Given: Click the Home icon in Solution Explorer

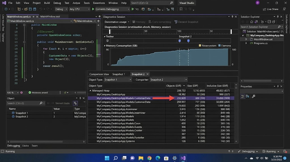Looking at the screenshot, I should pos(252,22).
